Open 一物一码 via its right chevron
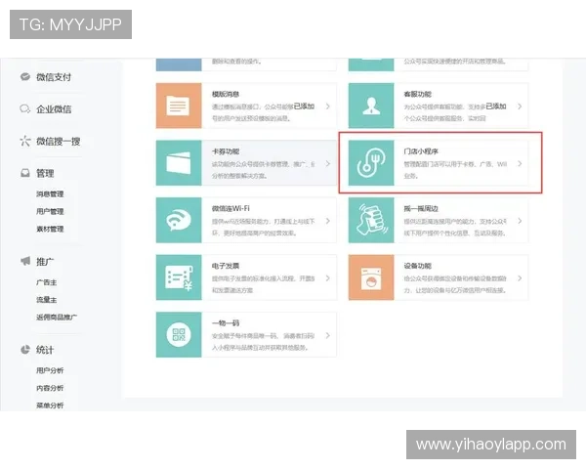The width and height of the screenshot is (586, 469). (x=328, y=335)
